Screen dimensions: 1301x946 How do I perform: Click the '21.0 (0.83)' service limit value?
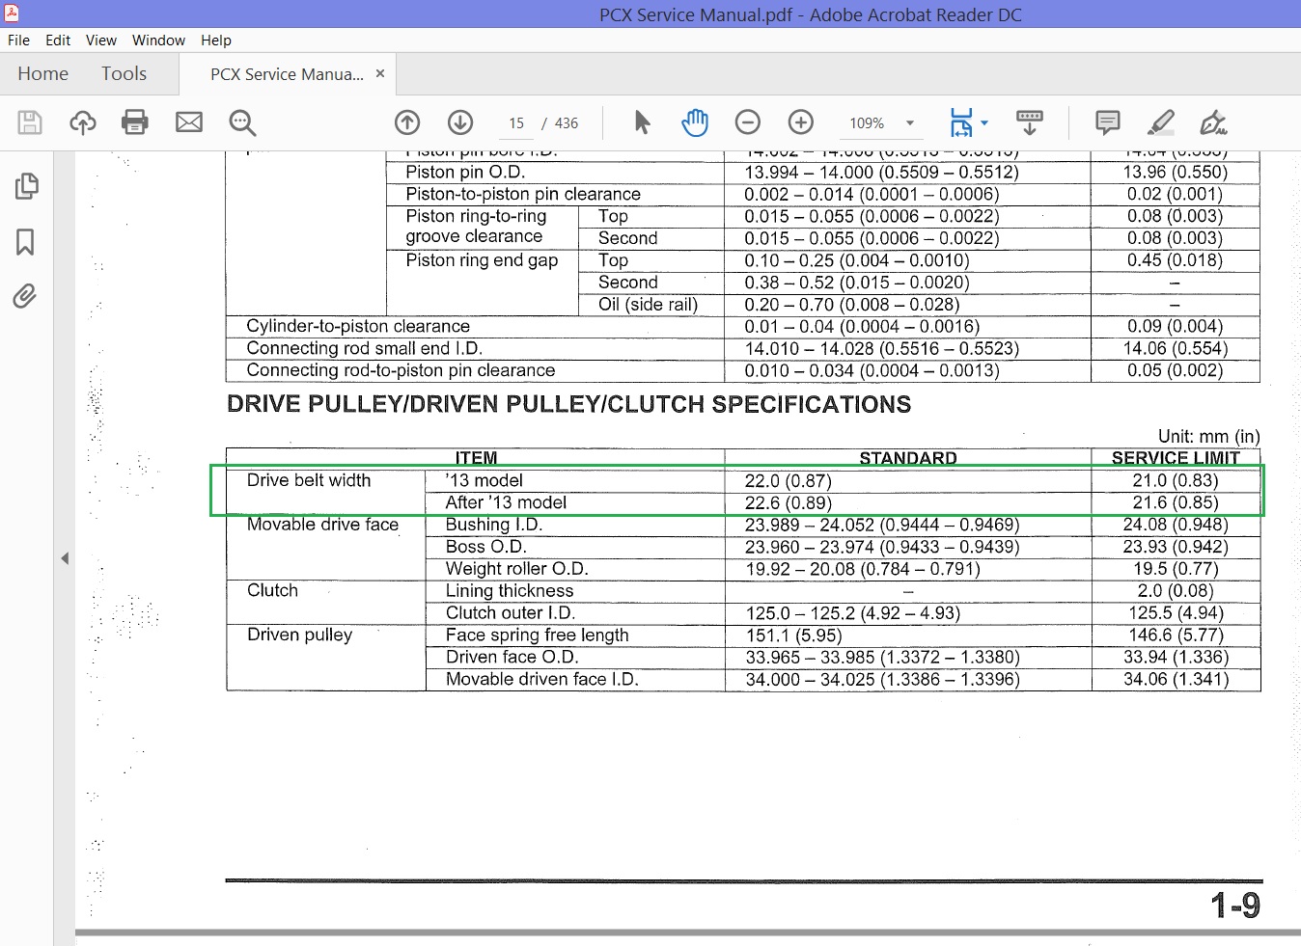pos(1176,480)
